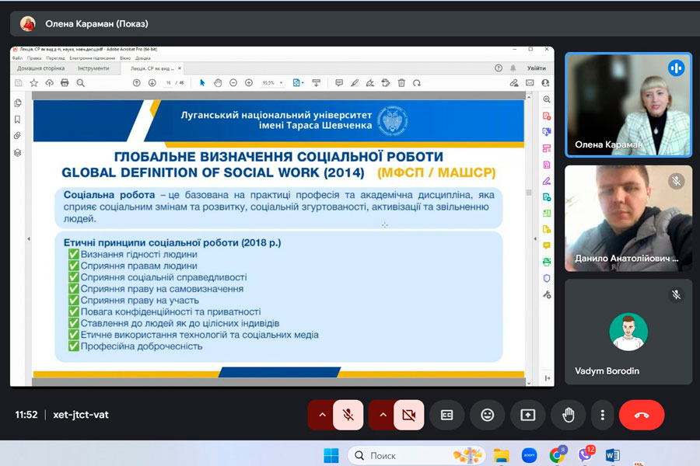This screenshot has width=700, height=466.
Task: Select Олена Караман video tile
Action: [x=628, y=105]
